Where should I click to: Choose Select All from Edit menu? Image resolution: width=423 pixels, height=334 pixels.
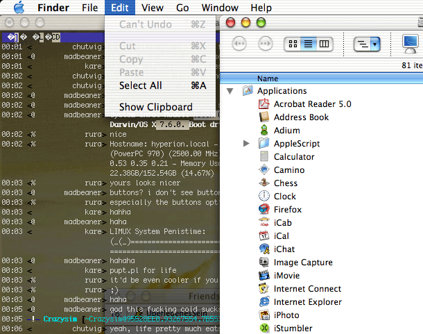pos(160,85)
